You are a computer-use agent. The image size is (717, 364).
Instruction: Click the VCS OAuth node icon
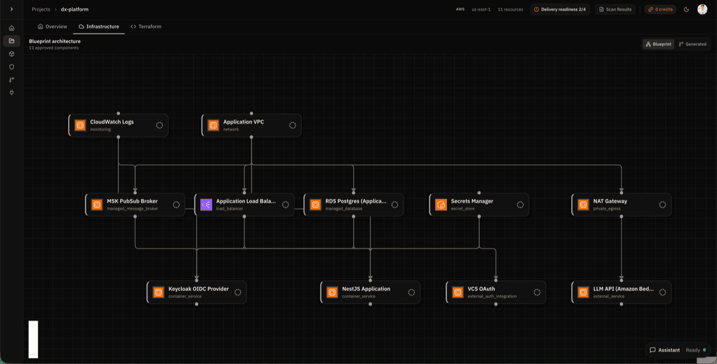click(458, 292)
